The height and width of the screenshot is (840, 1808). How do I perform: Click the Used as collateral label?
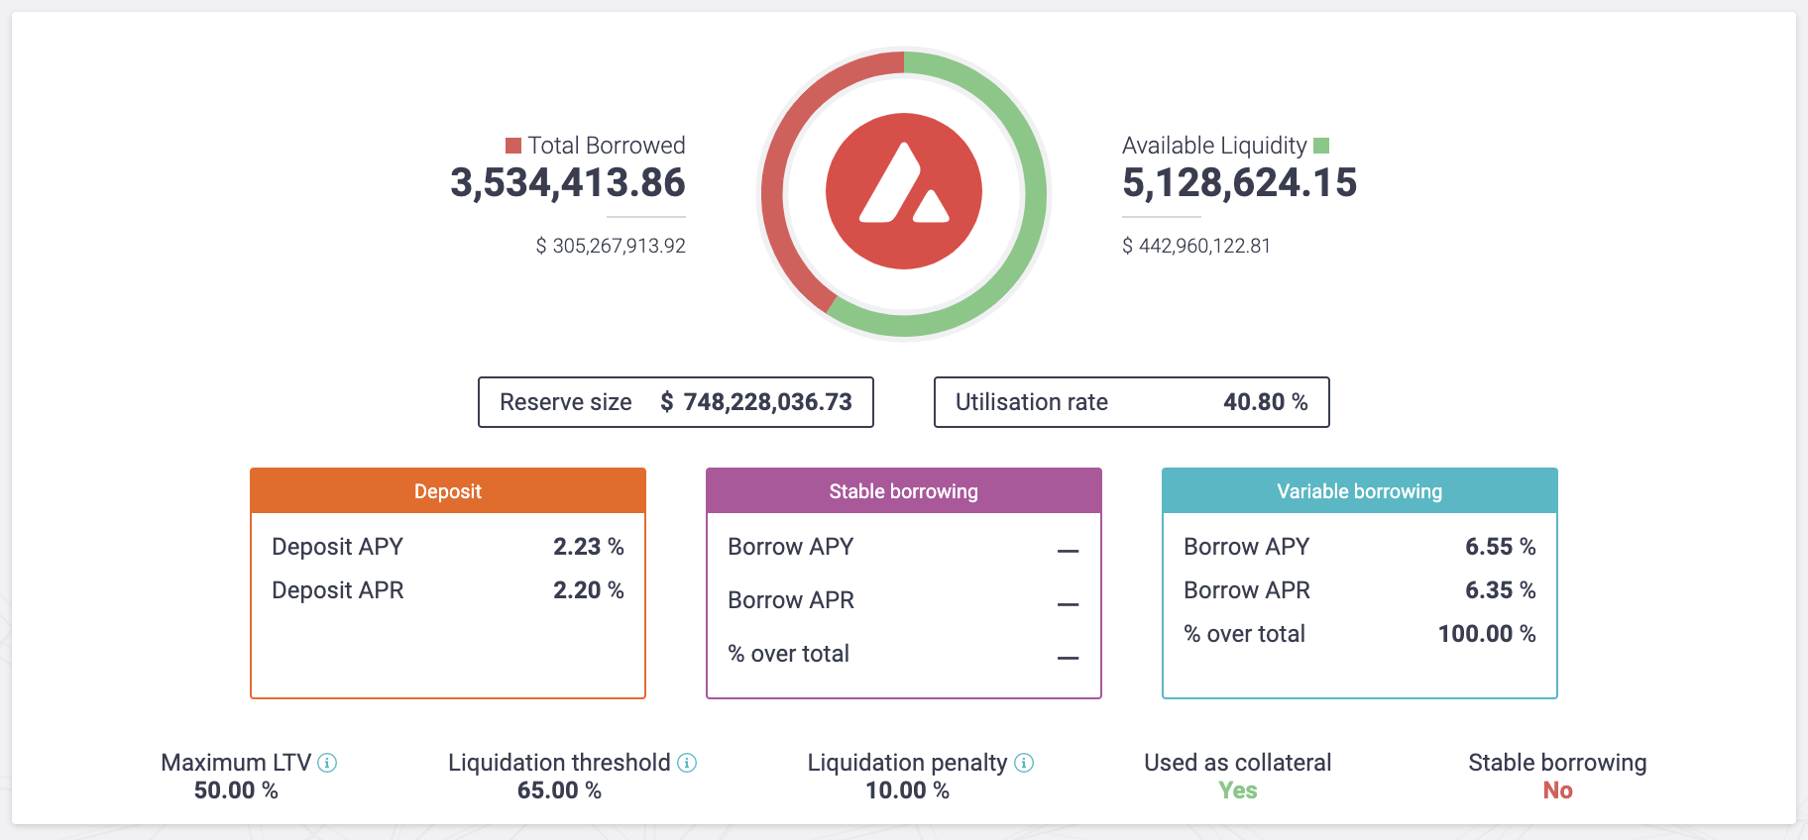coord(1238,763)
